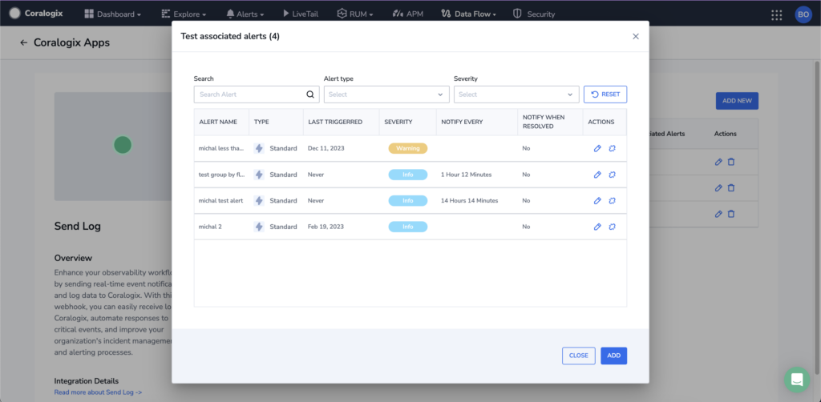Edit the 'test group by fl...' alert

click(x=597, y=175)
